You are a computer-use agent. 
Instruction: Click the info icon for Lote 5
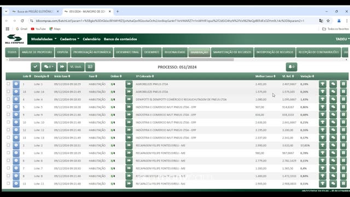(16, 107)
